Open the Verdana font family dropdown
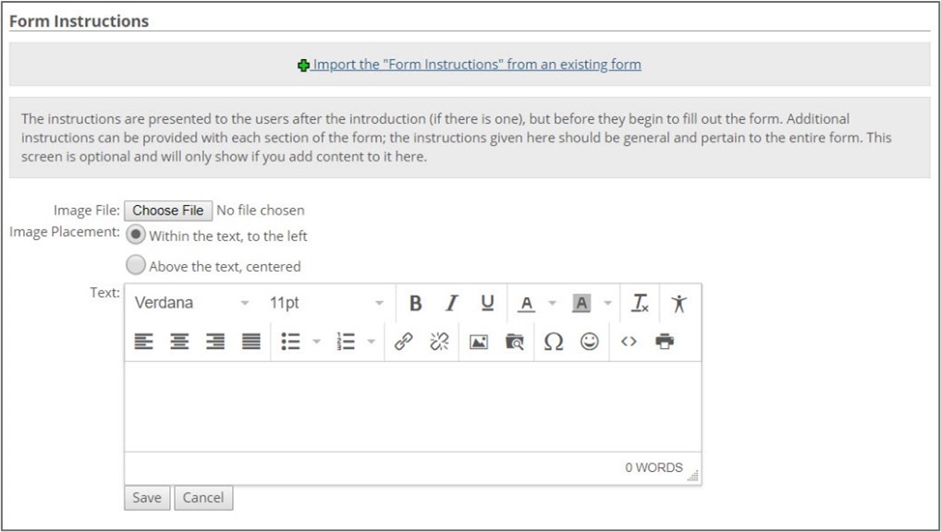Image resolution: width=941 pixels, height=532 pixels. coord(189,302)
